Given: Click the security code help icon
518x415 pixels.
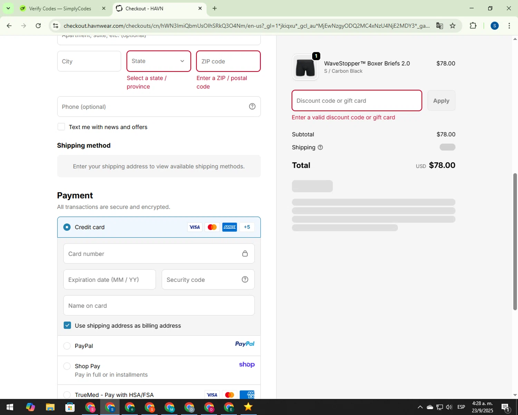Looking at the screenshot, I should (245, 279).
